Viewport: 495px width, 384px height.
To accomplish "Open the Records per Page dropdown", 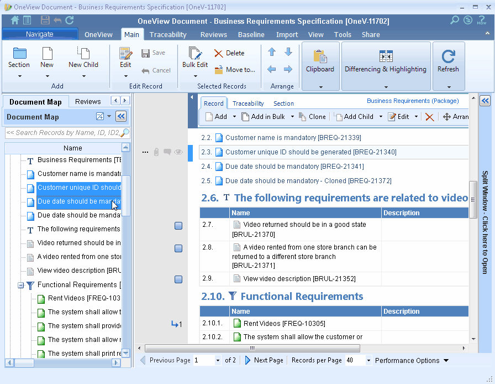I will click(x=368, y=360).
